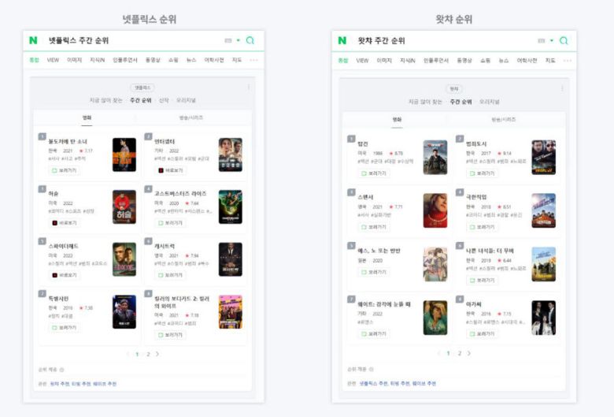The width and height of the screenshot is (614, 417).
Task: Click the search magnifier in the Watcha panel
Action: coord(564,40)
